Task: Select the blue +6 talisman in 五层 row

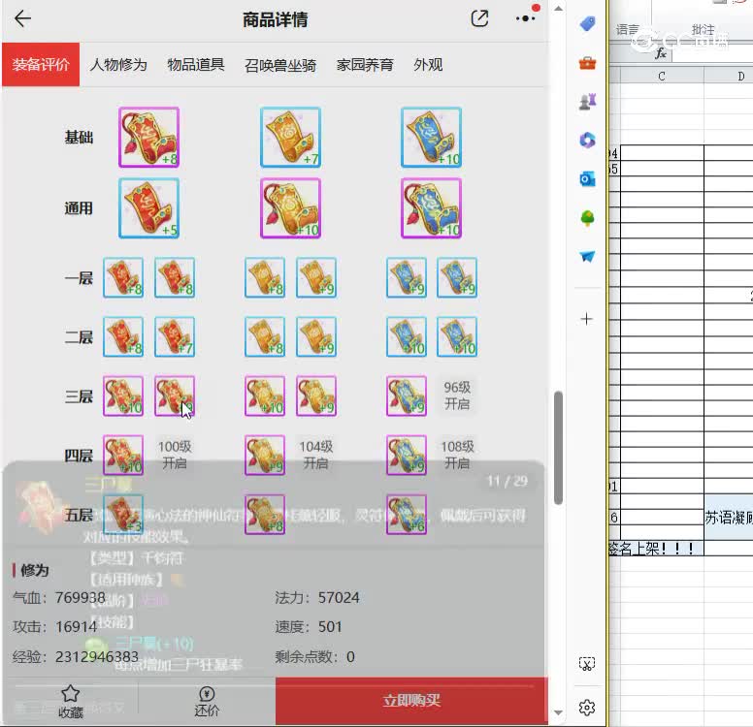Action: pyautogui.click(x=407, y=515)
